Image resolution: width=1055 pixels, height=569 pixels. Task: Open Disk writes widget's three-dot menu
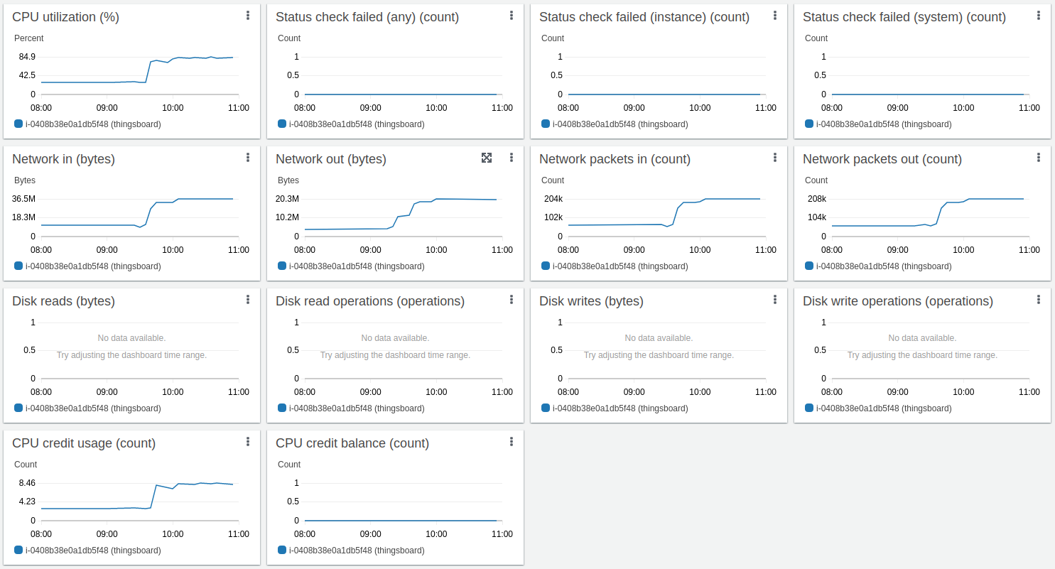(775, 300)
